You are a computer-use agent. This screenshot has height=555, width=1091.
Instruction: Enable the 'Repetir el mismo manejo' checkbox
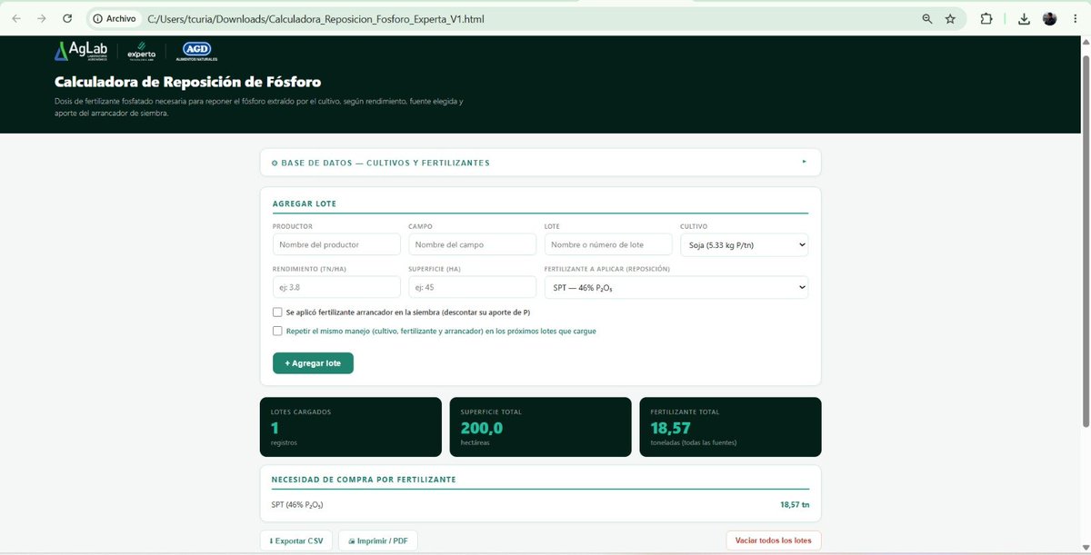277,332
